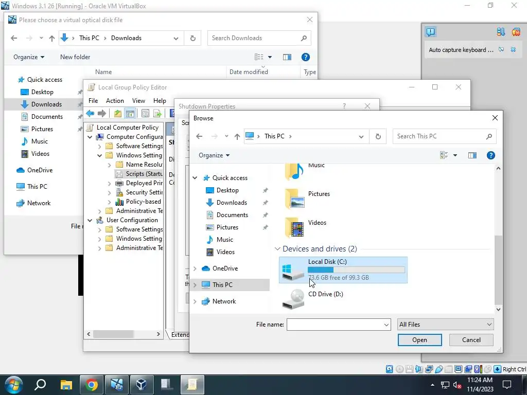Click the Back arrow in Browse dialog

tap(199, 136)
